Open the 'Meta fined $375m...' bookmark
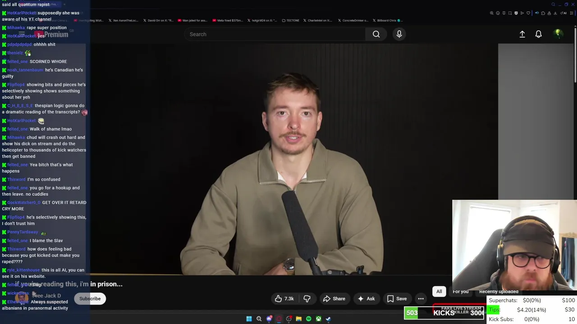The height and width of the screenshot is (324, 577). pyautogui.click(x=228, y=20)
